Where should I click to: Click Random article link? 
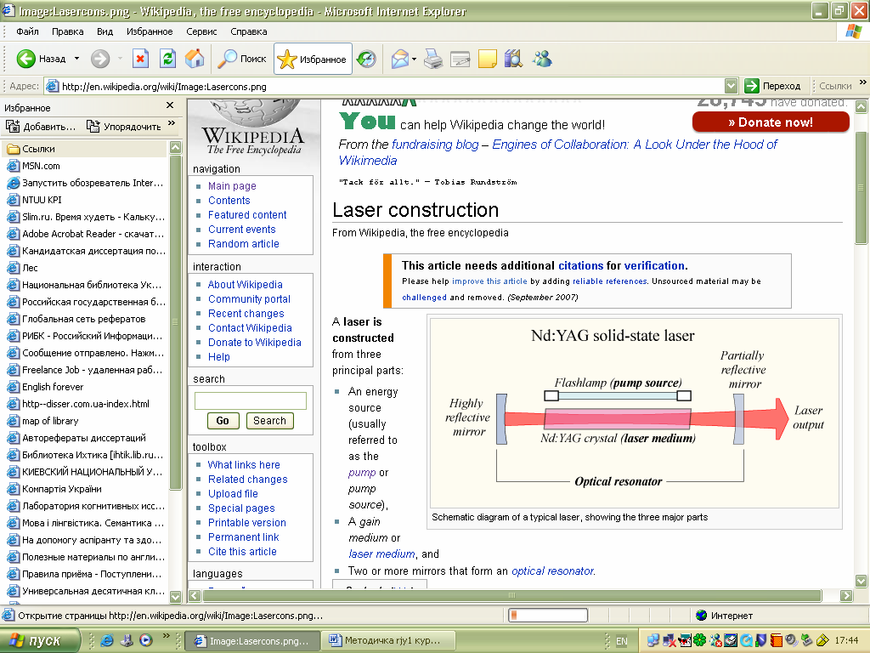244,244
